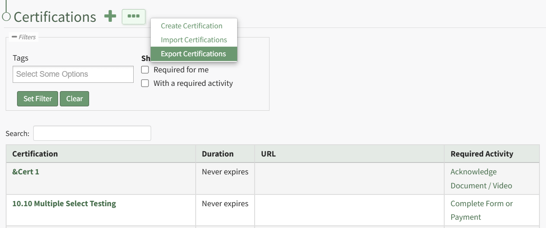Image resolution: width=546 pixels, height=228 pixels.
Task: Click the green plus add certification icon
Action: point(110,17)
